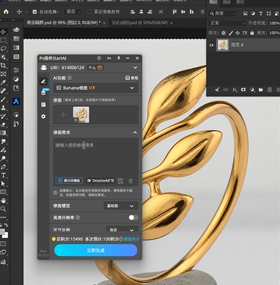Select the Eyedropper tool
280x285 pixels.
(x=3, y=83)
